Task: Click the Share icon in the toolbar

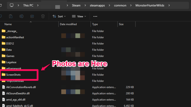Action: tap(32, 16)
